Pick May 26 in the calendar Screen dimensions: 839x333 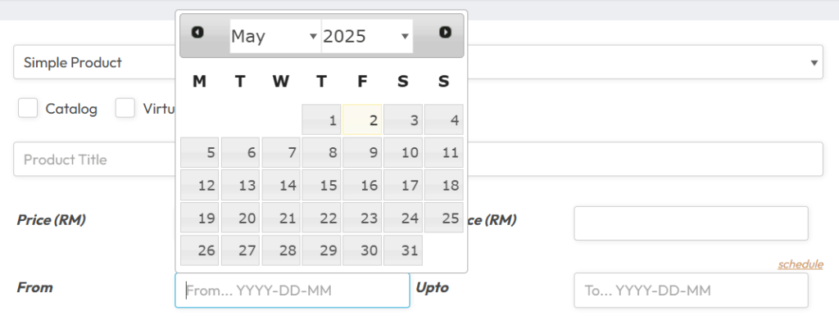[199, 251]
